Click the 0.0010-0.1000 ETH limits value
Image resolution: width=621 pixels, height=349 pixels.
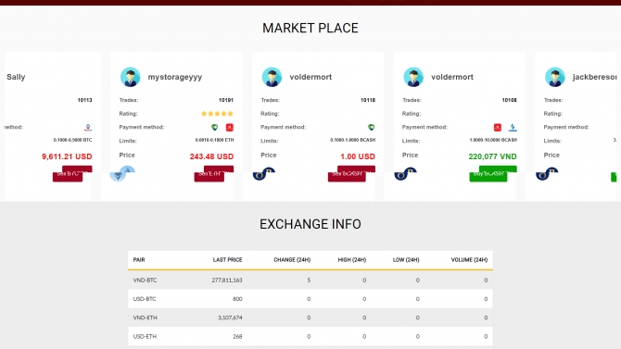click(x=214, y=140)
